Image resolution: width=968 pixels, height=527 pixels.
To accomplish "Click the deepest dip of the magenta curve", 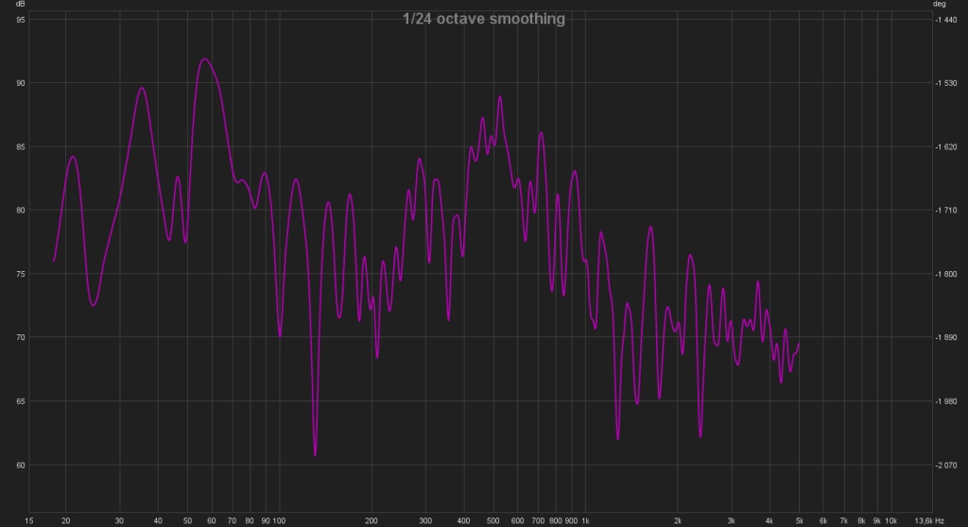I will click(x=315, y=454).
